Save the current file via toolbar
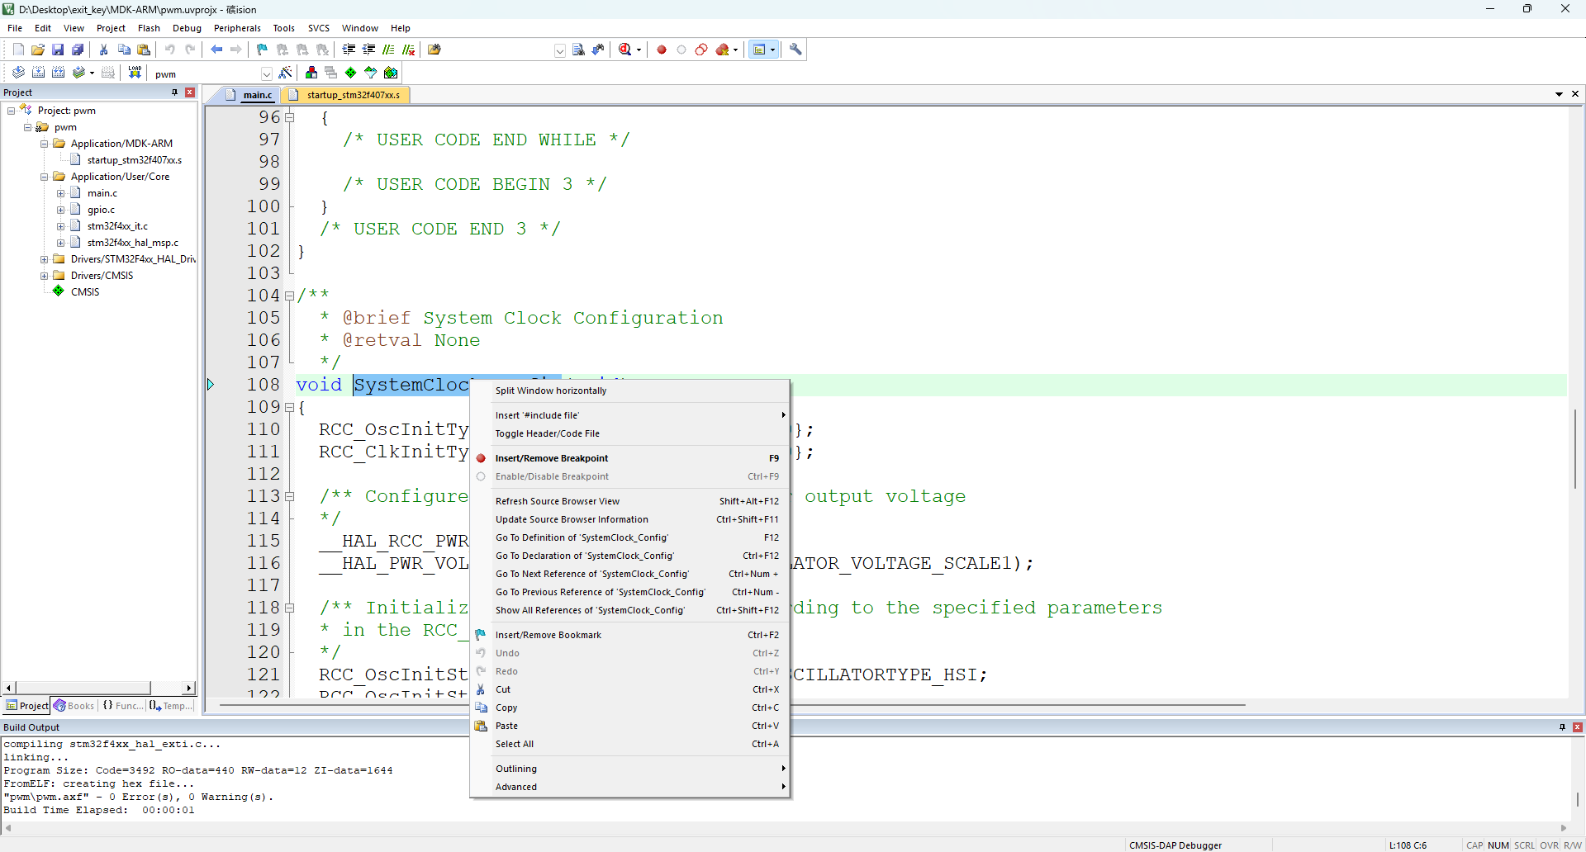1586x852 pixels. pos(58,50)
